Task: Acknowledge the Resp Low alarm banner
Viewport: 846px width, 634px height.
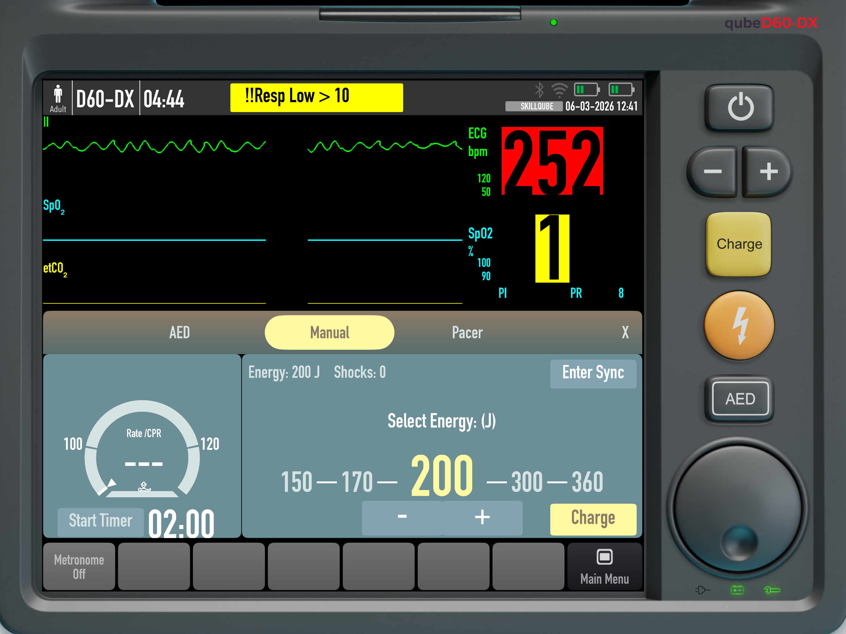Action: click(316, 98)
